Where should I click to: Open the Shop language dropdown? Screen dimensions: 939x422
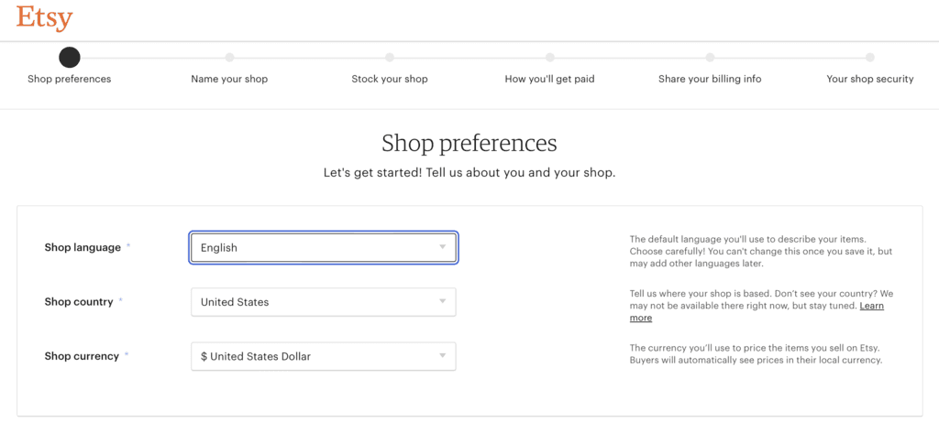[323, 247]
